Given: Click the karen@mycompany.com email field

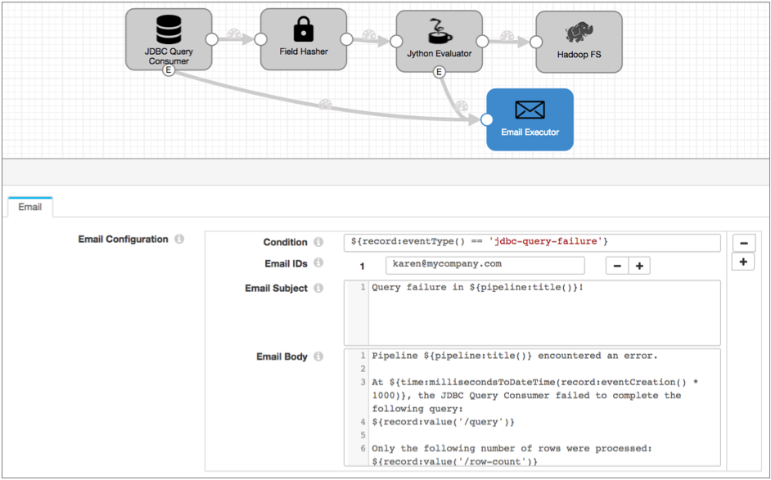Looking at the screenshot, I should coord(485,265).
